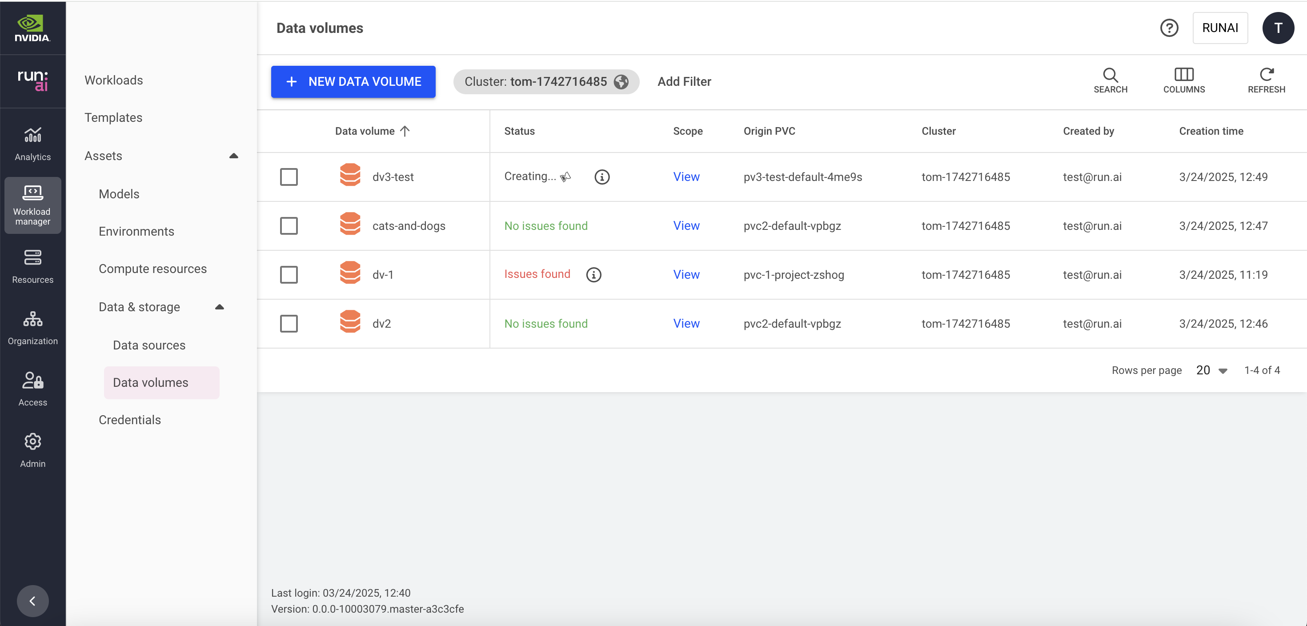
Task: Navigate to Data sources menu item
Action: [149, 345]
